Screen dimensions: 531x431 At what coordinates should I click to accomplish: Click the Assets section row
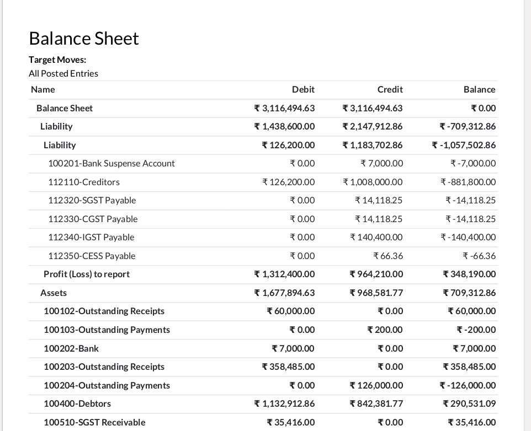pyautogui.click(x=54, y=293)
